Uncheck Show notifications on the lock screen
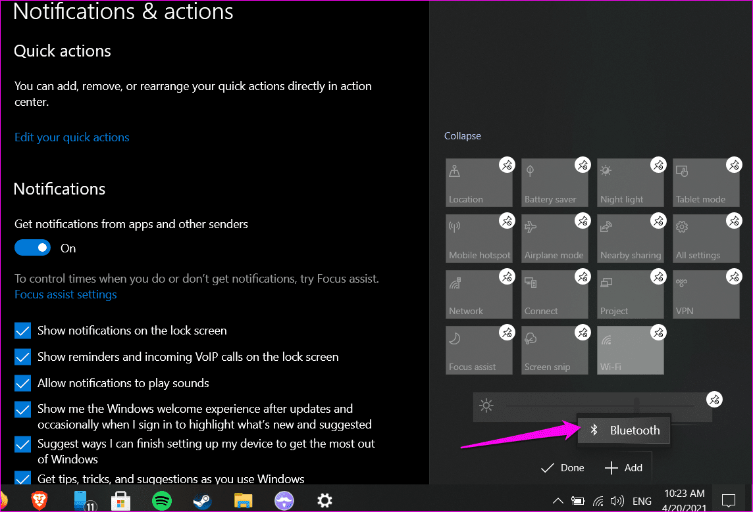The height and width of the screenshot is (512, 753). pyautogui.click(x=22, y=331)
